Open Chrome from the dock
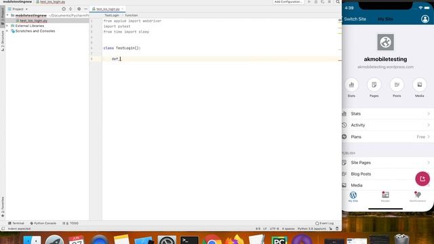Viewport: 434px width, 244px height. (x=212, y=239)
